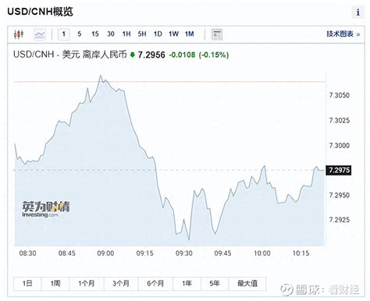The width and height of the screenshot is (370, 301).
Task: Select the area line chart icon
Action: pos(40,34)
